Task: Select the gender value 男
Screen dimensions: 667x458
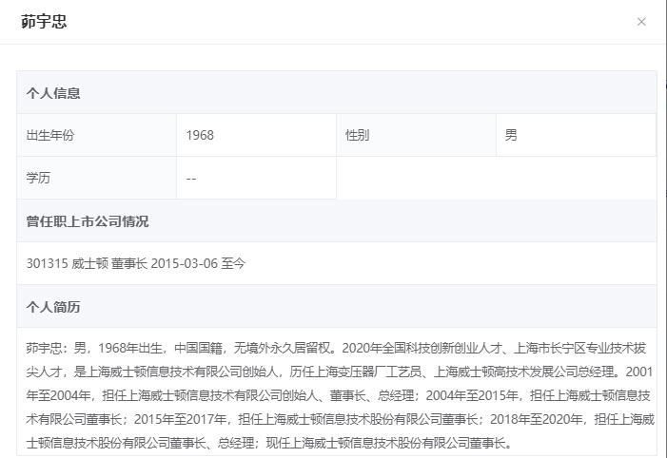Action: [511, 135]
